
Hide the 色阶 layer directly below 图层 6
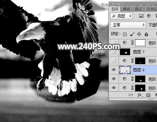114,79
